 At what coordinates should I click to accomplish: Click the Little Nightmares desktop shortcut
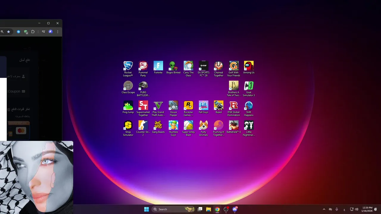[249, 128]
